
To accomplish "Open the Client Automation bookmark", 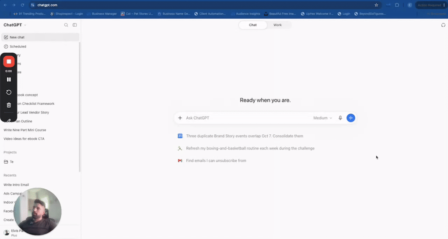I will pos(210,14).
